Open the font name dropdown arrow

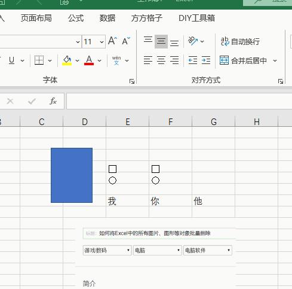78,42
